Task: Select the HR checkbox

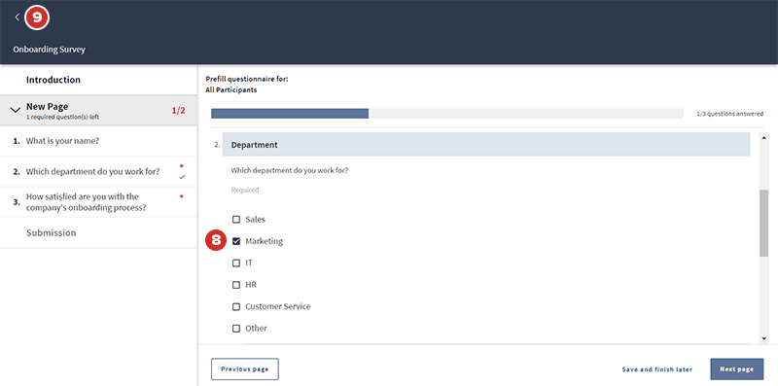Action: (236, 285)
